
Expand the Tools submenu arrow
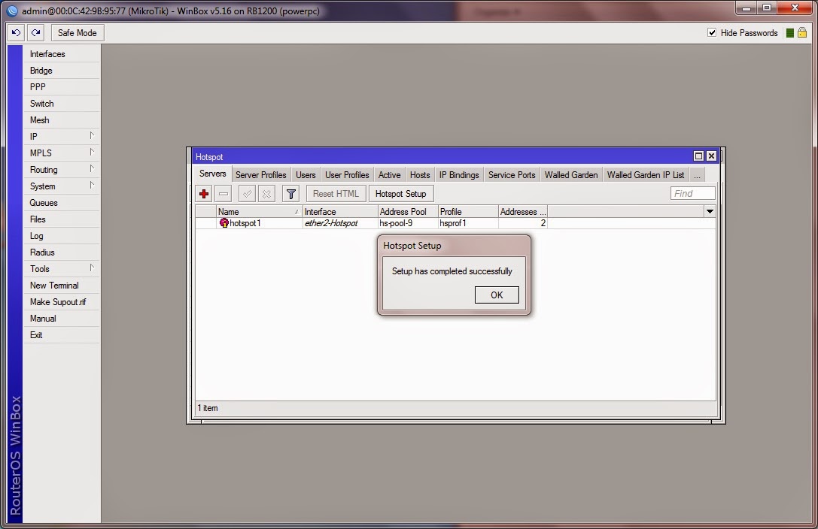[92, 268]
